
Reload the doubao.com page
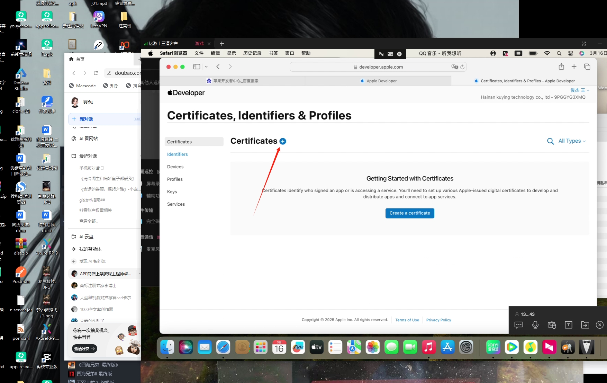(96, 73)
